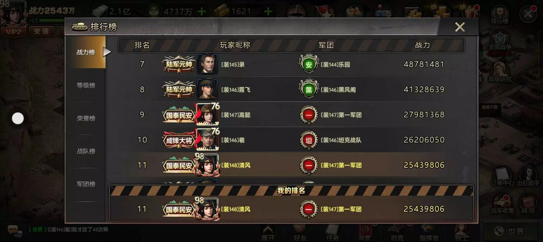Tap rank 7 player's avatar portrait
Image resolution: width=543 pixels, height=242 pixels.
tap(207, 64)
